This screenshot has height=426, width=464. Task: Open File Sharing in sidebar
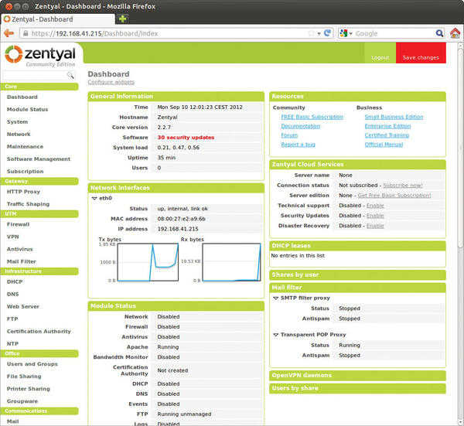[x=24, y=377]
